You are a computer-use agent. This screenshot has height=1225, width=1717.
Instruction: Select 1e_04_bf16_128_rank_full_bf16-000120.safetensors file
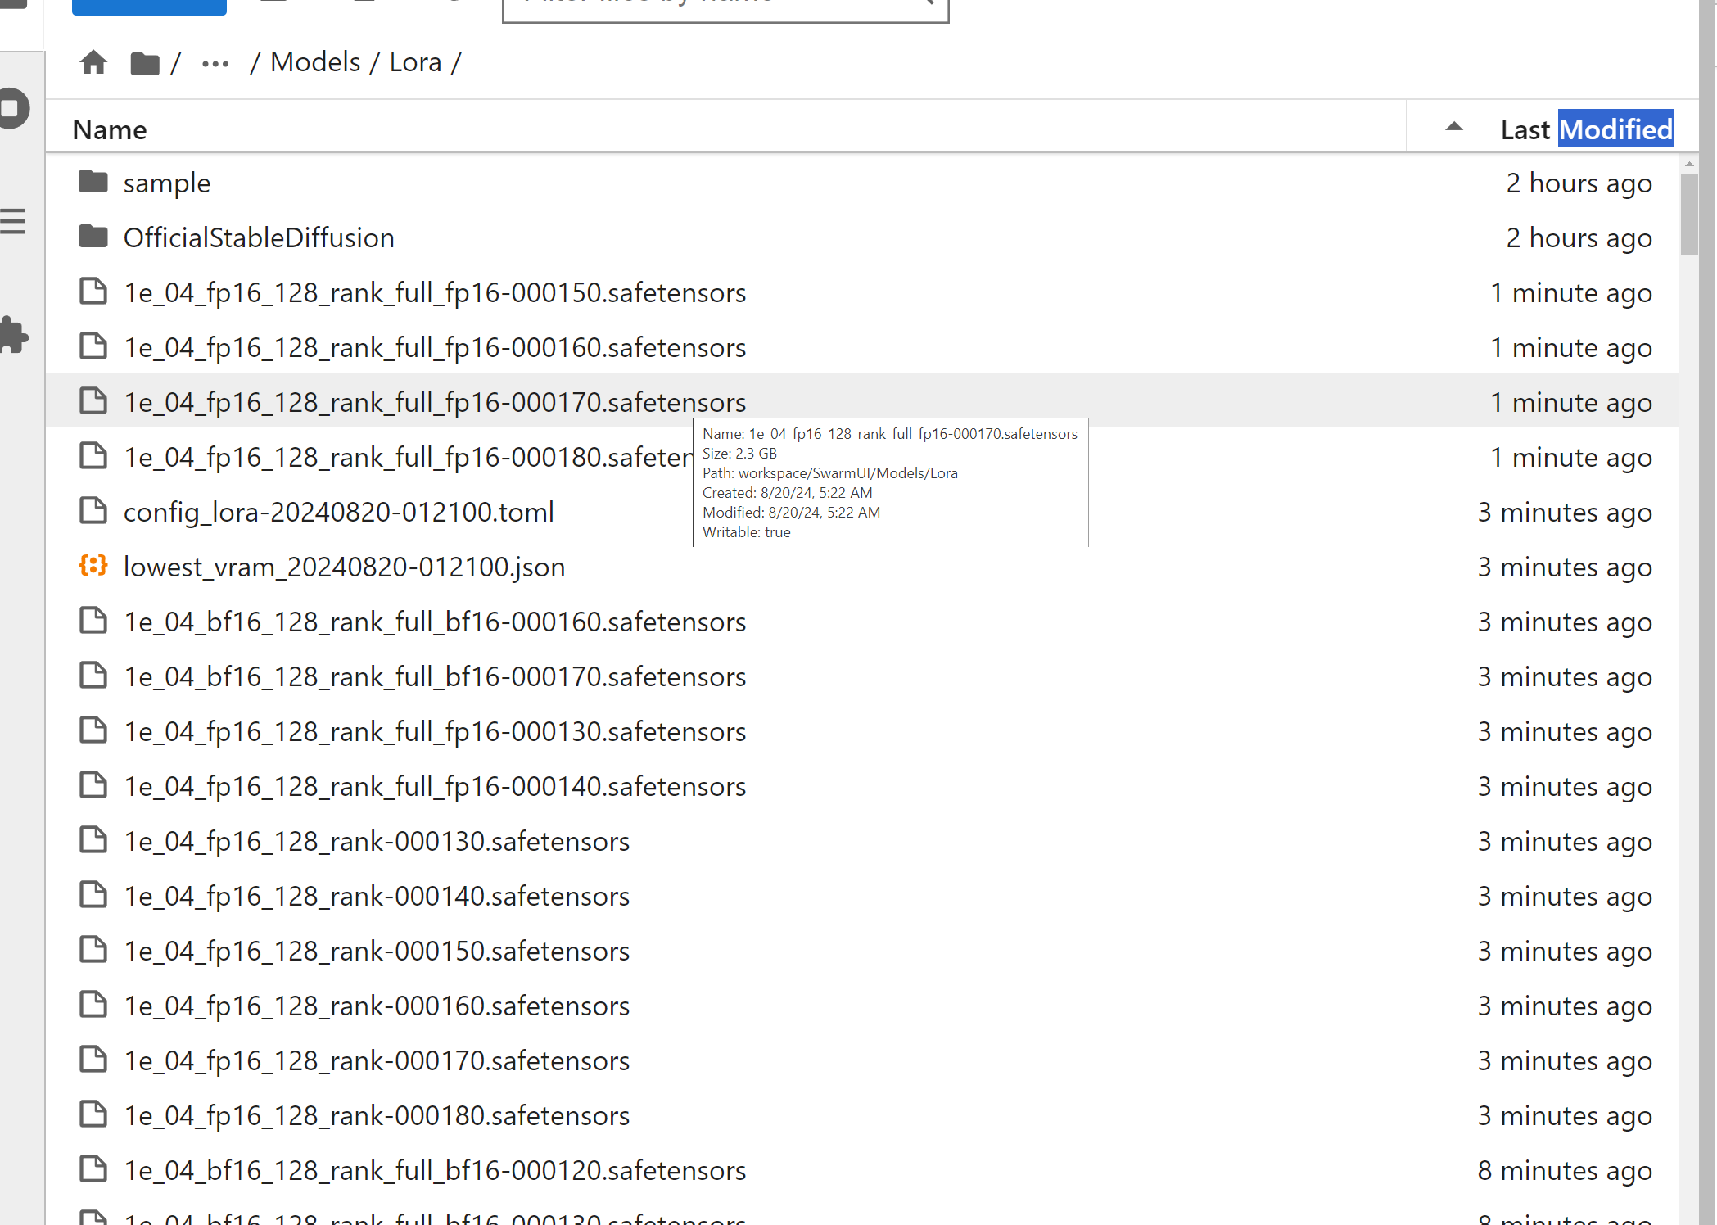pyautogui.click(x=434, y=1170)
